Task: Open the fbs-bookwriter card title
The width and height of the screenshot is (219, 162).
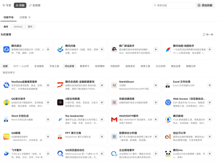Action: (74, 116)
